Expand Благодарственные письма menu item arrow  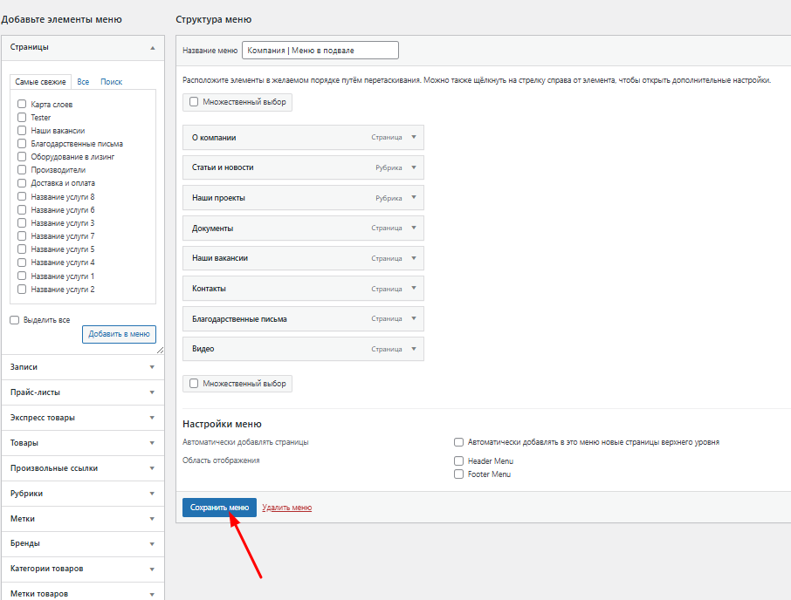tap(414, 319)
